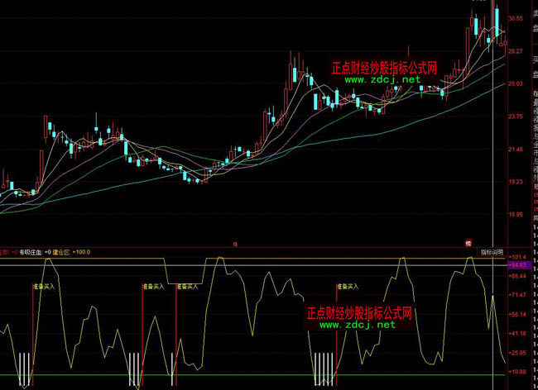Click the 26.03 price level on price axis
Image resolution: width=538 pixels, height=390 pixels.
coord(516,84)
